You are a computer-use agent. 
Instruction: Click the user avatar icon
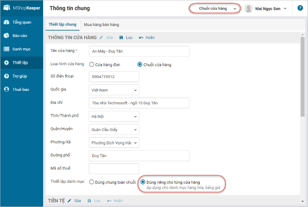pyautogui.click(x=249, y=8)
